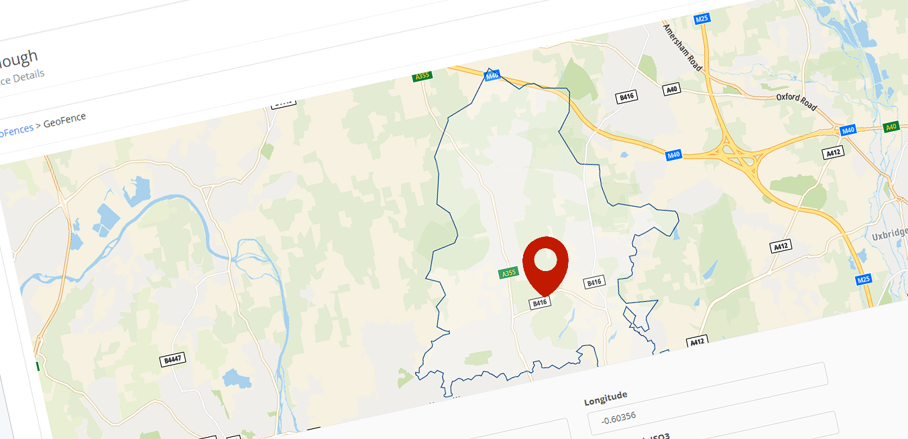Focus the Longitude field showing -0.60356

(x=713, y=419)
